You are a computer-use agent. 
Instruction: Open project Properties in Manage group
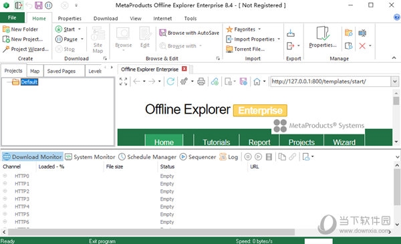(x=323, y=37)
